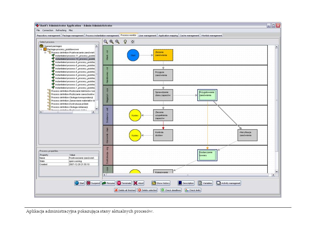Click the Abort process button

139,183
